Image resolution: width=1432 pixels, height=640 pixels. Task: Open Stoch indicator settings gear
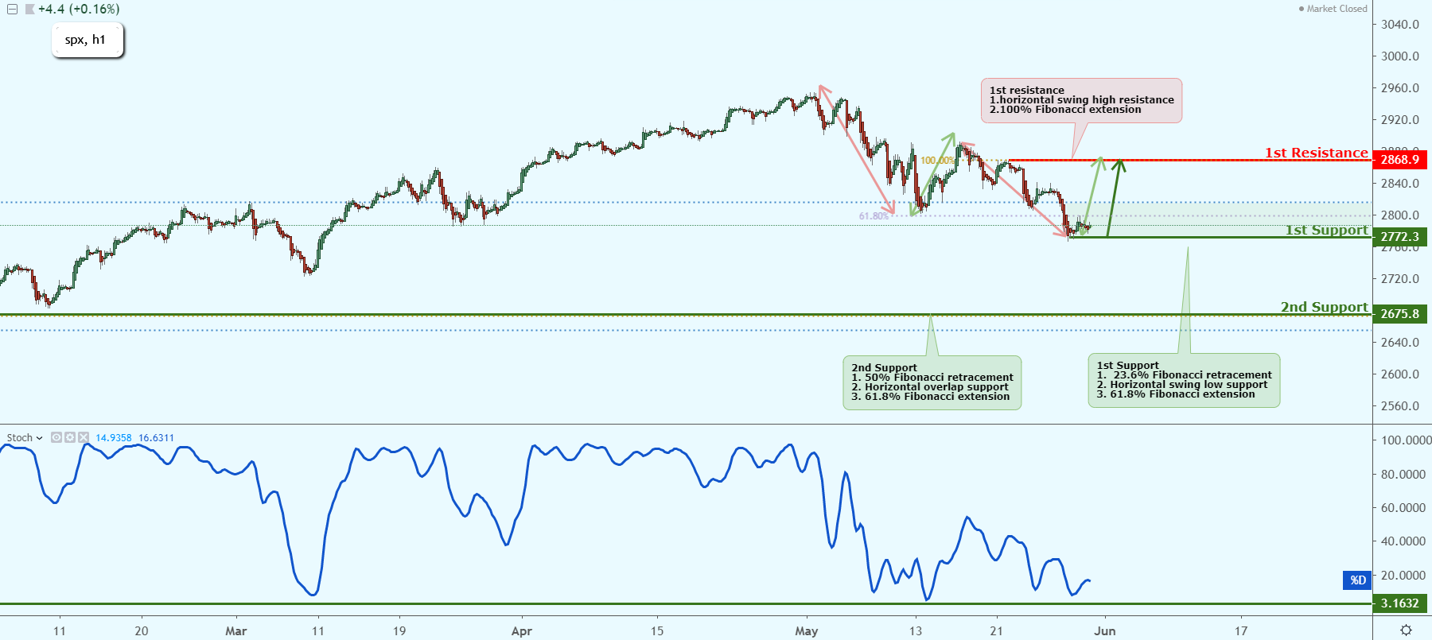click(x=70, y=437)
